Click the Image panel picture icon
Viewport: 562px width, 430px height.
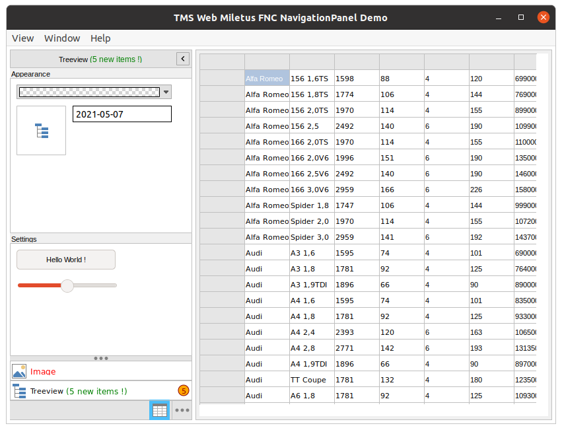pyautogui.click(x=19, y=371)
